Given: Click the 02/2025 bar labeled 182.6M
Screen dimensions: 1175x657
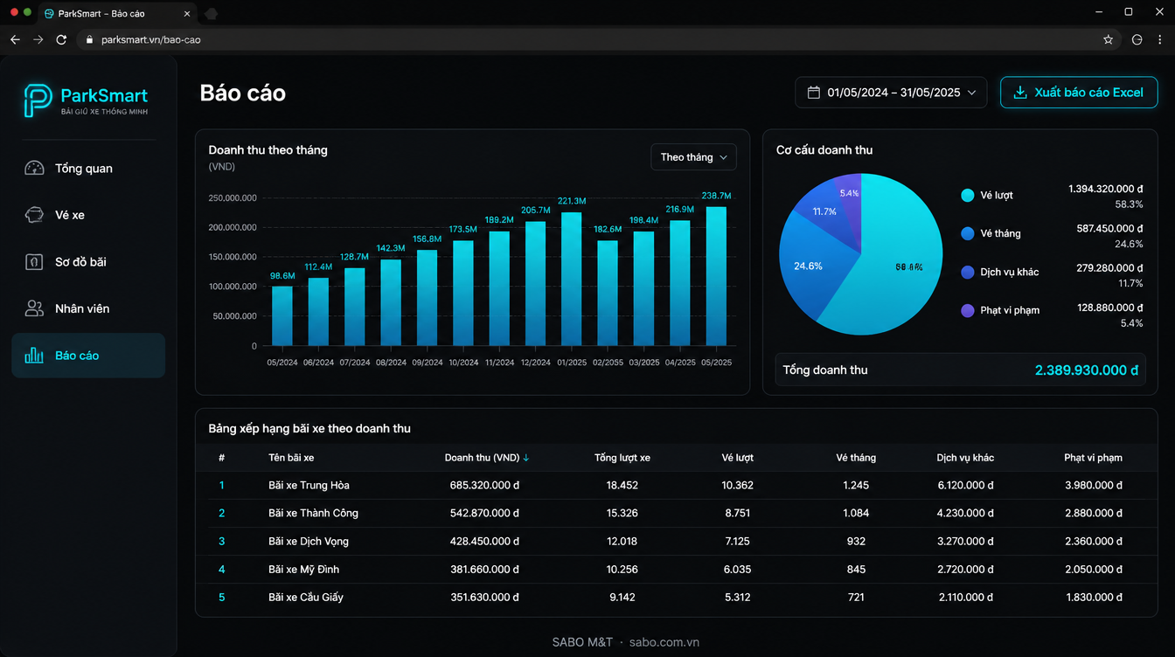Looking at the screenshot, I should (x=608, y=294).
